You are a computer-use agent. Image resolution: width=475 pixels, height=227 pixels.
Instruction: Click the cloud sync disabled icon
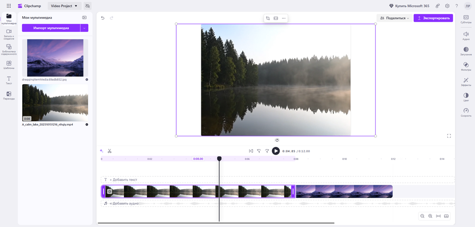pyautogui.click(x=88, y=6)
